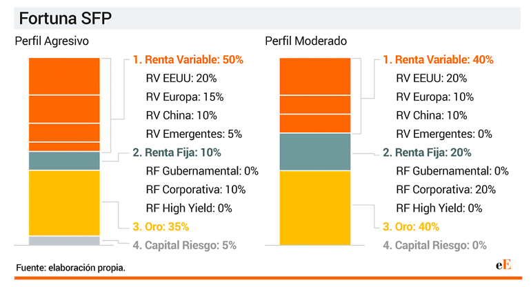The height and width of the screenshot is (287, 531).
Task: Click the 'Fortuna SFP' title
Action: (61, 17)
